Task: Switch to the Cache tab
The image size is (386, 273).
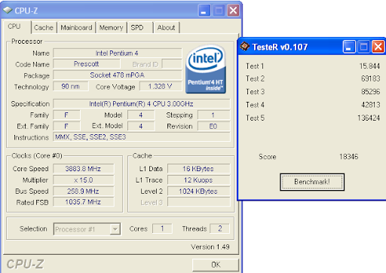Action: click(44, 28)
